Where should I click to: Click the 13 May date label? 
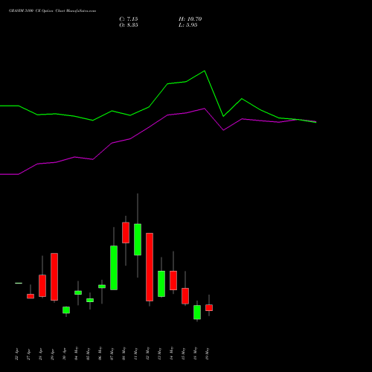(159, 353)
